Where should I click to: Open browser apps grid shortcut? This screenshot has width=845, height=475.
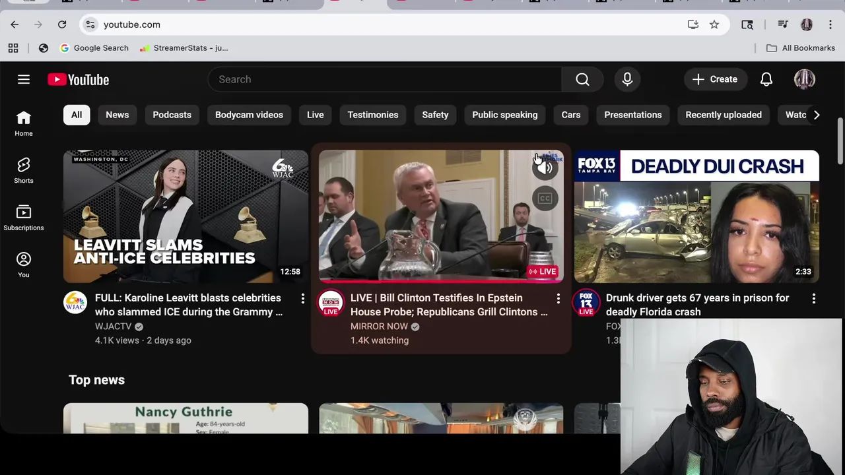13,47
